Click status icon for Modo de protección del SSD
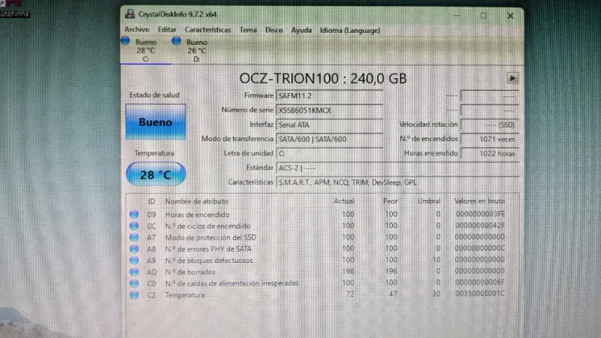601x338 pixels. tap(134, 237)
